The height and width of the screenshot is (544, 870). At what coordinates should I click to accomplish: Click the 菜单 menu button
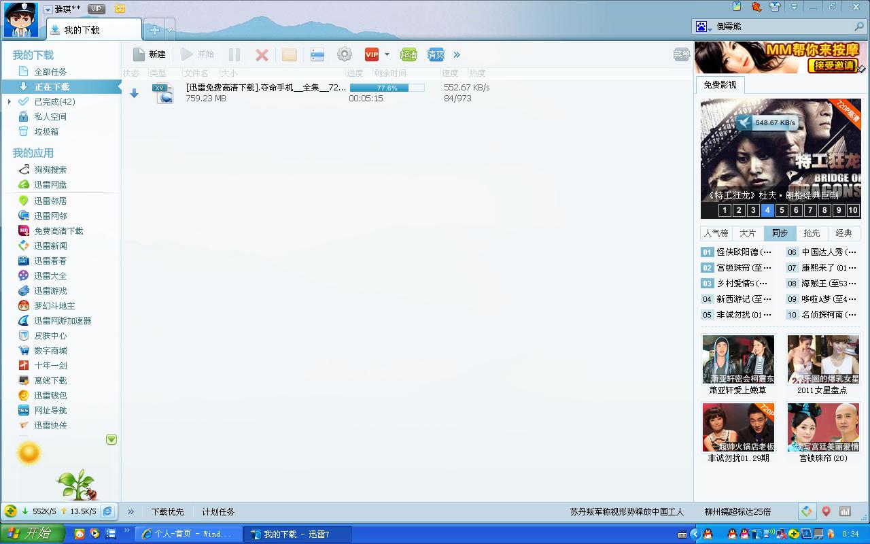pos(682,54)
